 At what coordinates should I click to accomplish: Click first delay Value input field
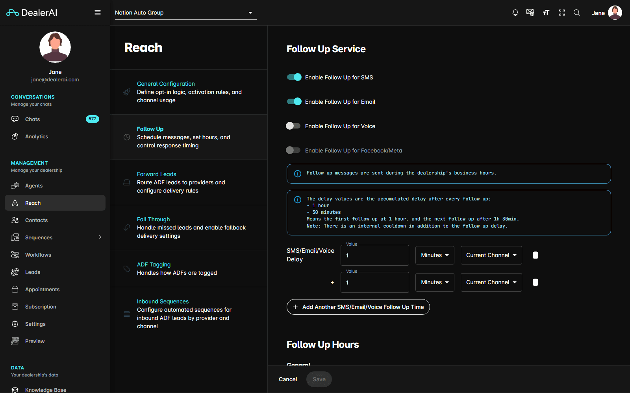(x=375, y=255)
